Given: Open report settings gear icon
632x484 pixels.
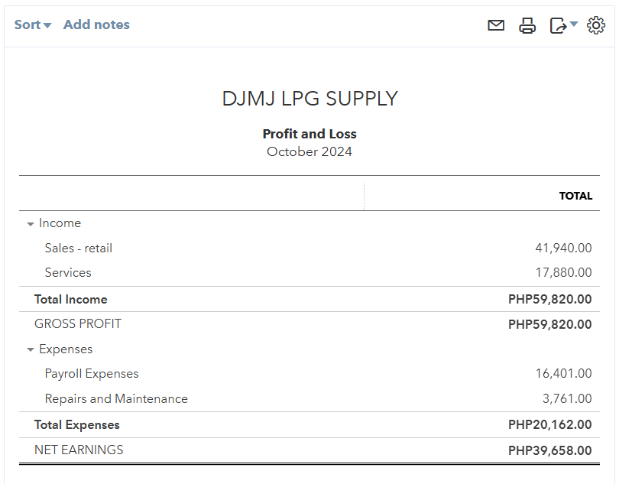Looking at the screenshot, I should click(x=596, y=25).
